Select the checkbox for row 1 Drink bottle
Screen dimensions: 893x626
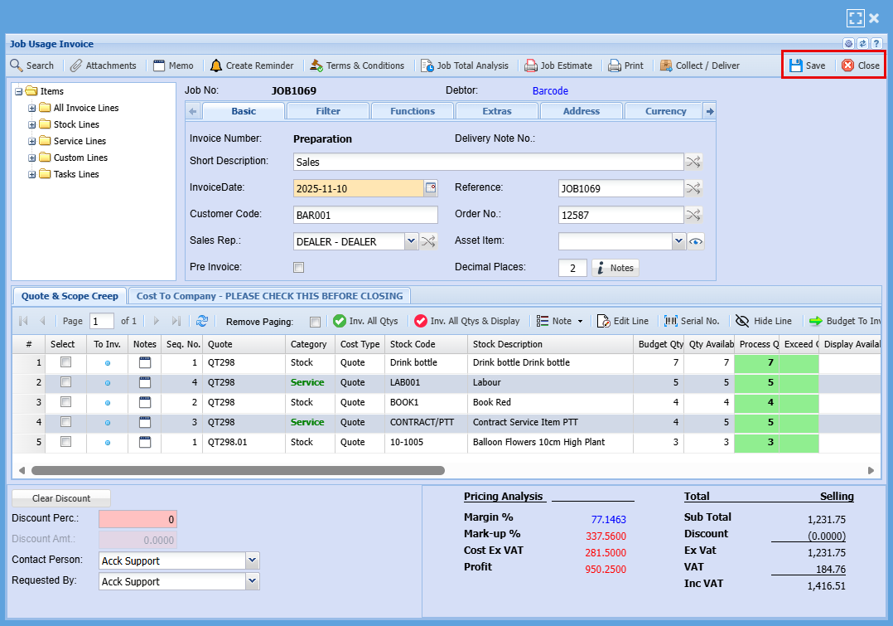[x=66, y=362]
